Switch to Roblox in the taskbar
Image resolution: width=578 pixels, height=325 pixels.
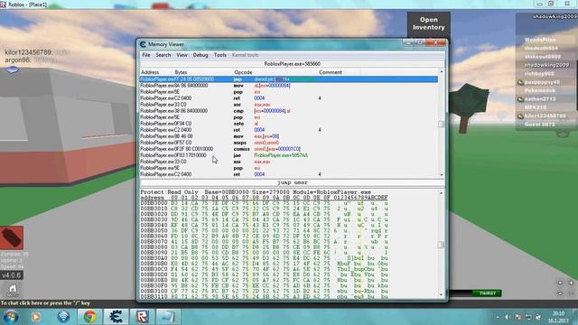click(143, 317)
